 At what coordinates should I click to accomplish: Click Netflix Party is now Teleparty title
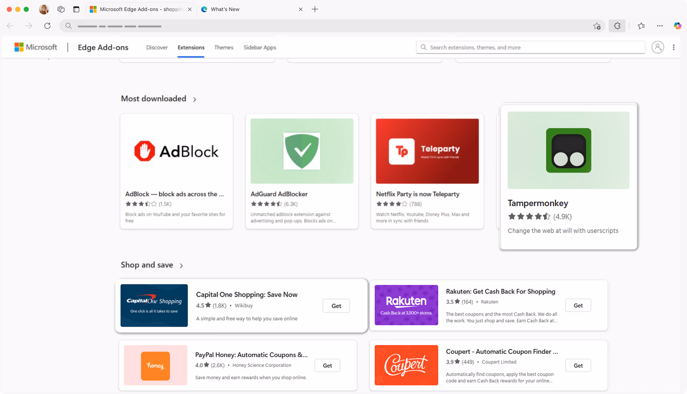(x=418, y=194)
